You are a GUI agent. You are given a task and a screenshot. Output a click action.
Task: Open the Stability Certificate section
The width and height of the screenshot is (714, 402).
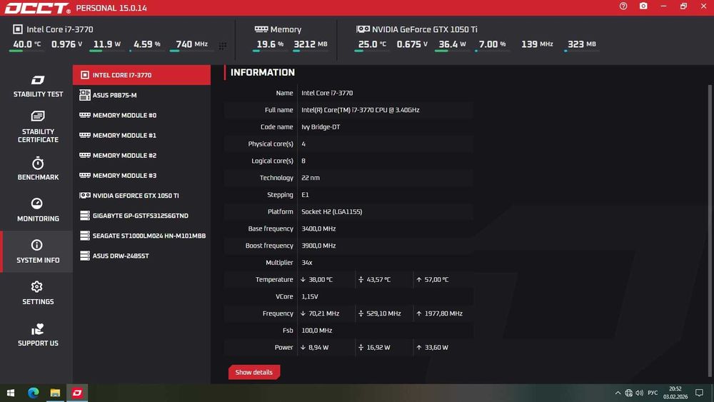pyautogui.click(x=38, y=126)
